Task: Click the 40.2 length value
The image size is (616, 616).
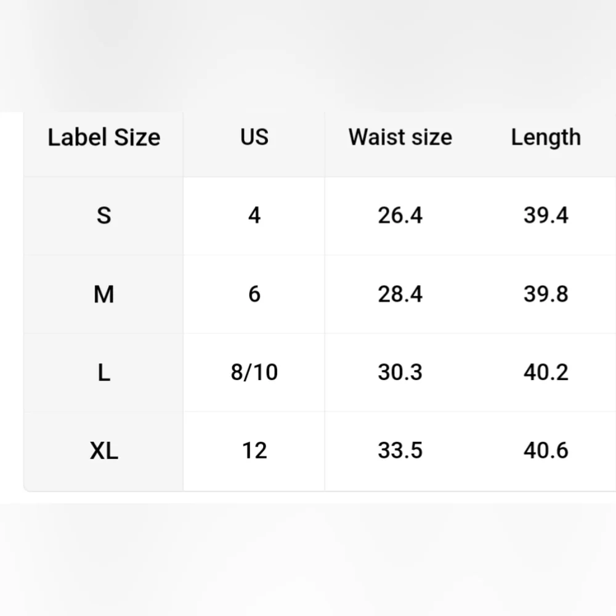Action: click(x=546, y=372)
